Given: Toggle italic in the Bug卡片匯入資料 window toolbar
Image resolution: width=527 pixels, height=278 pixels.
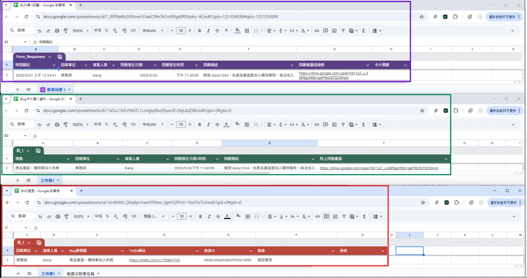Looking at the screenshot, I should point(208,125).
